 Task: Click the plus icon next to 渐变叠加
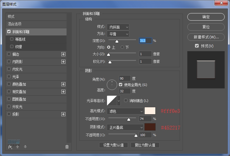pos(63,92)
